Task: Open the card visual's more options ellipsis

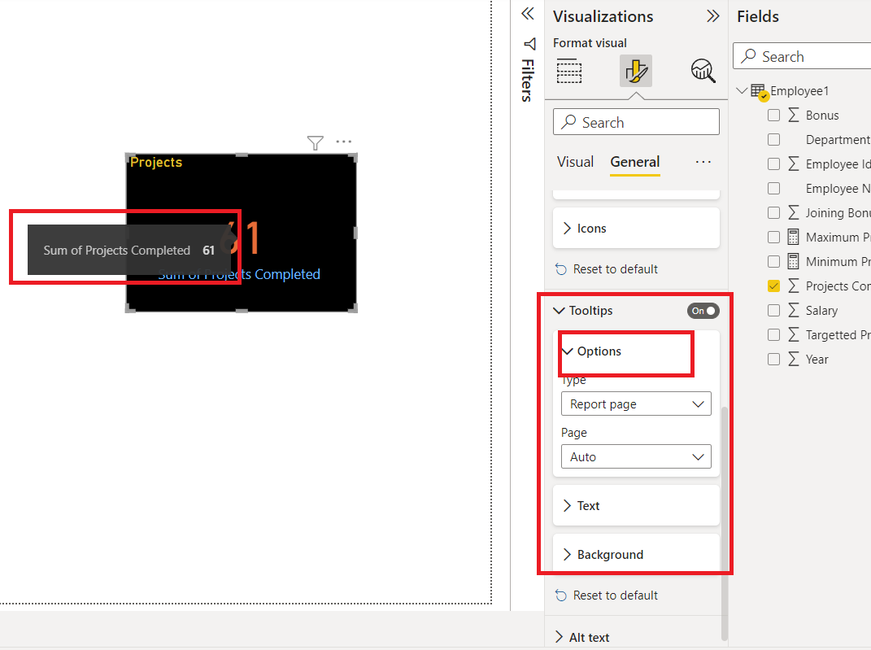Action: (344, 142)
